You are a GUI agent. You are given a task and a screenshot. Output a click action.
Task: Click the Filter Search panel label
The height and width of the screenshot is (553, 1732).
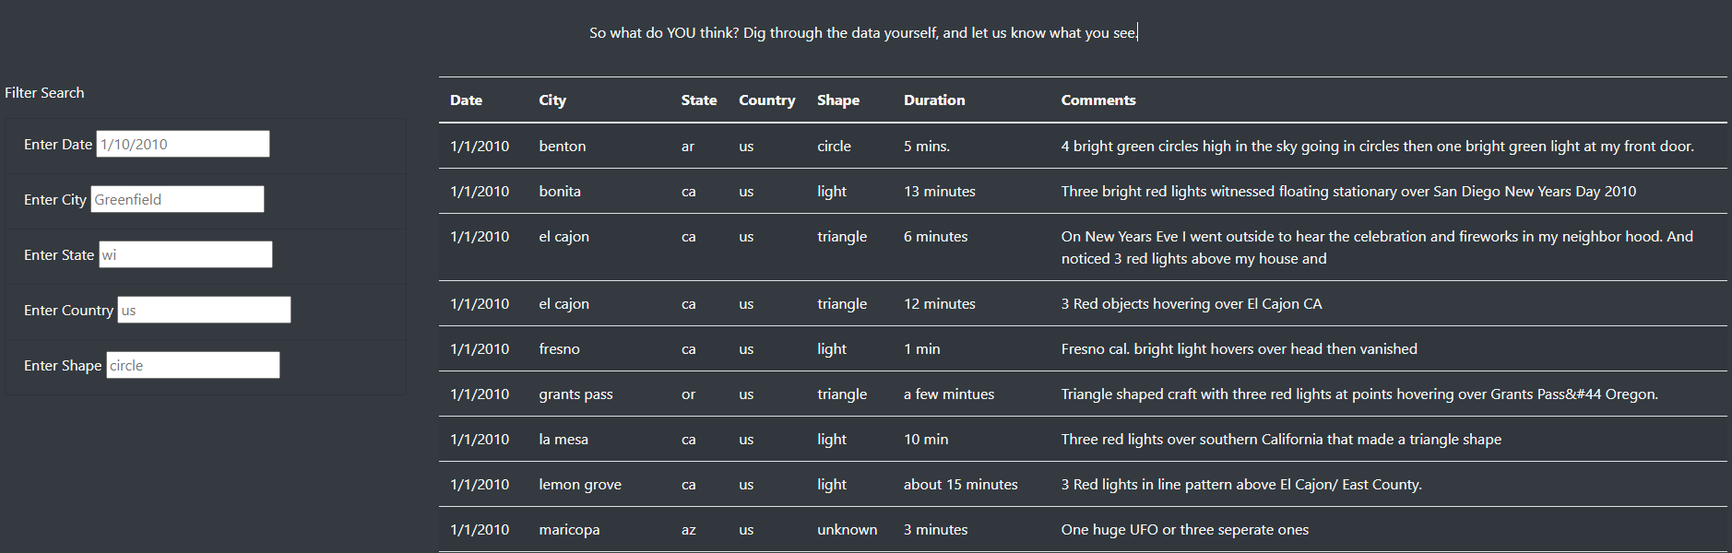[x=44, y=92]
